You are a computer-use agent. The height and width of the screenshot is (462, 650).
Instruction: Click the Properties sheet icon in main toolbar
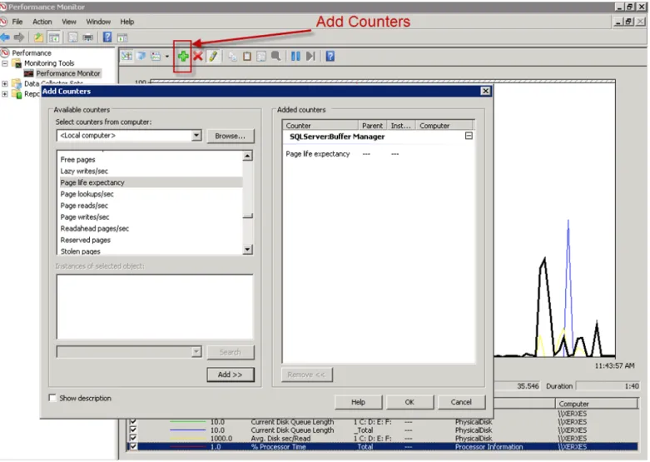coord(73,37)
